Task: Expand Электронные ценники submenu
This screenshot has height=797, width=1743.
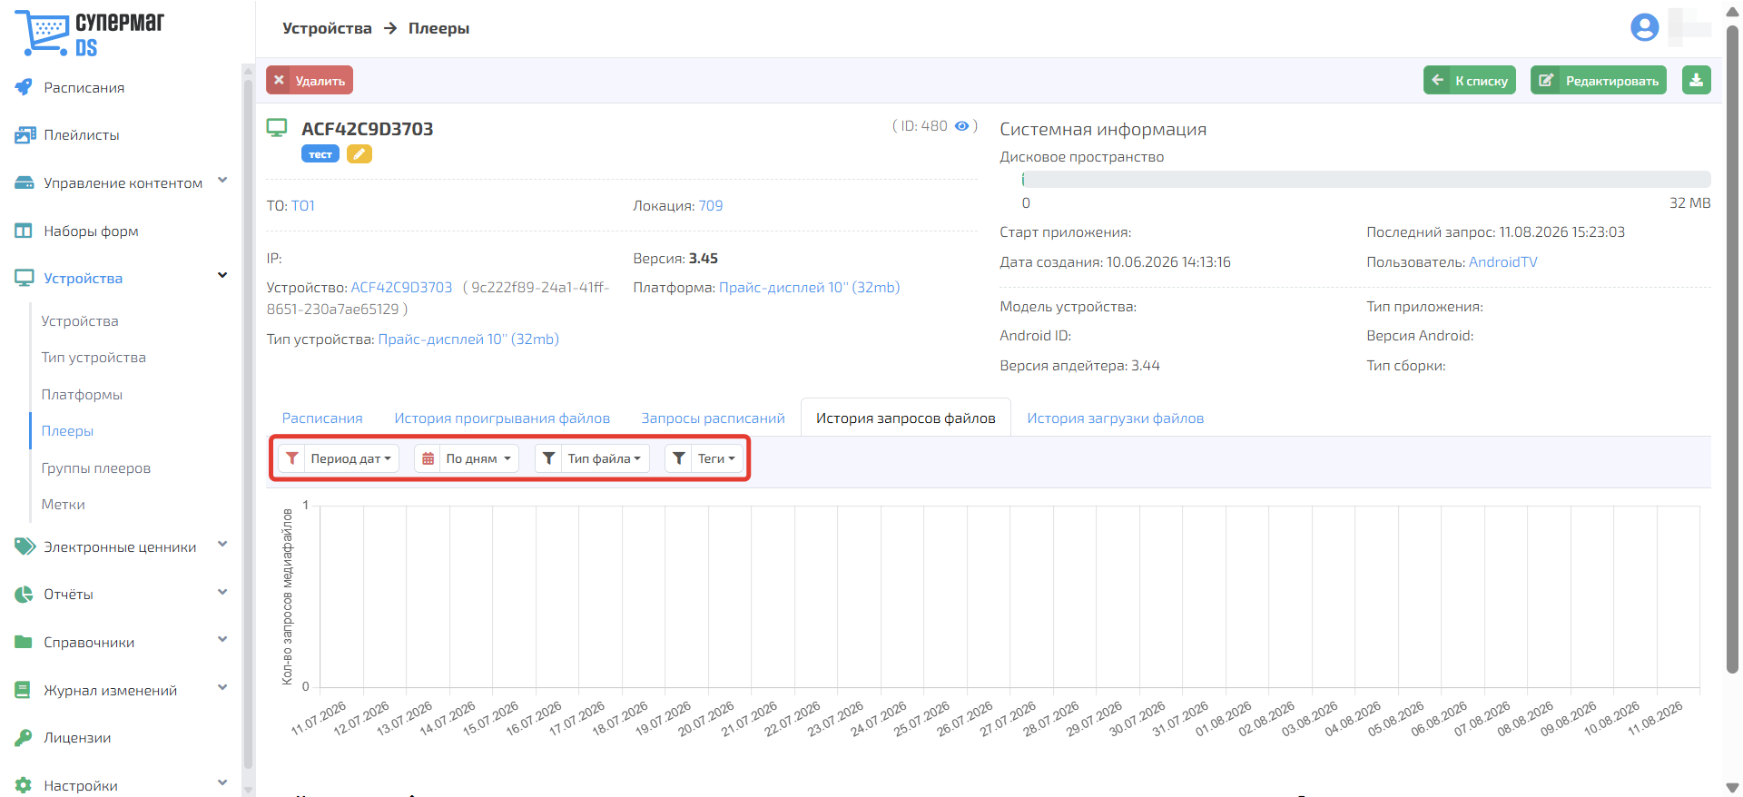Action: [x=222, y=545]
